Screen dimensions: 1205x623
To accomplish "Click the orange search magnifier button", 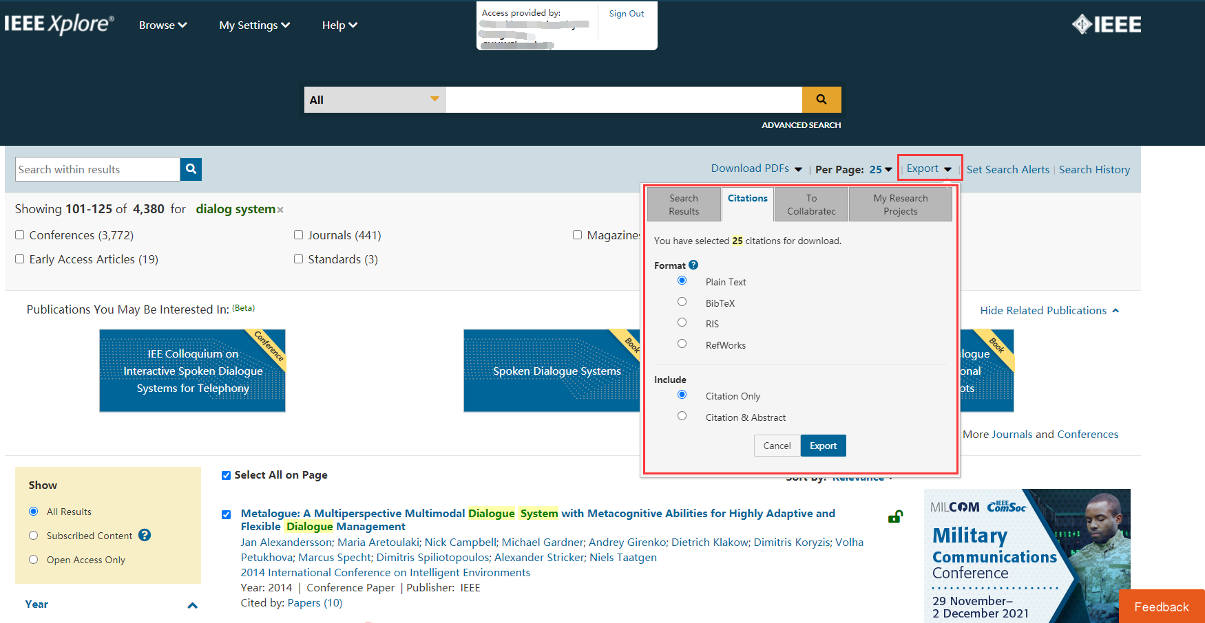I will [821, 100].
